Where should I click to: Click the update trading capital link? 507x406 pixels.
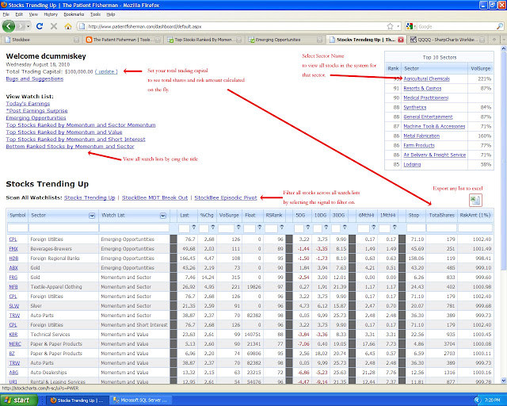[x=106, y=71]
